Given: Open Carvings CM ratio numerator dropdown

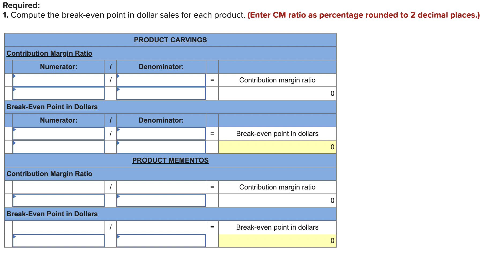Looking at the screenshot, I should 58,80.
